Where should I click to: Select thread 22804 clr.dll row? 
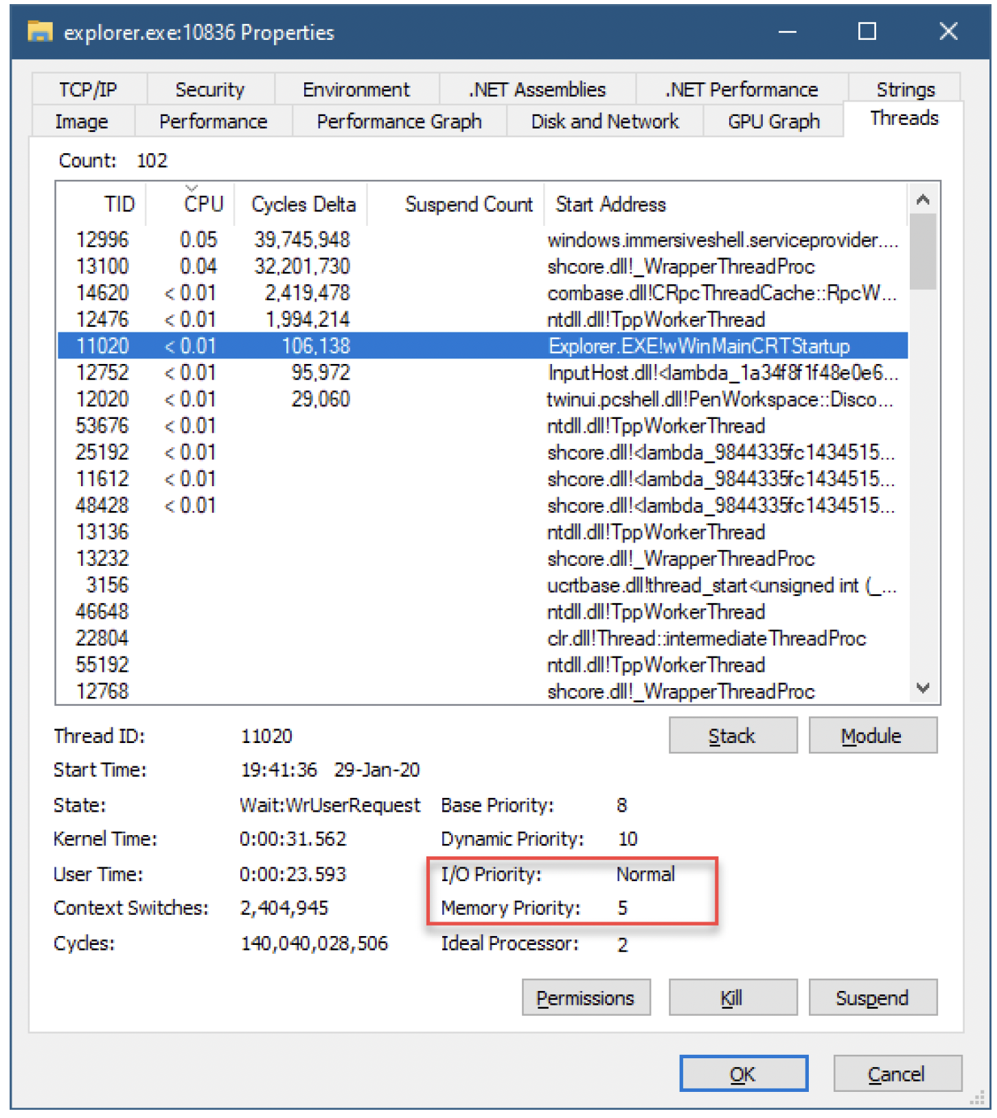[483, 638]
